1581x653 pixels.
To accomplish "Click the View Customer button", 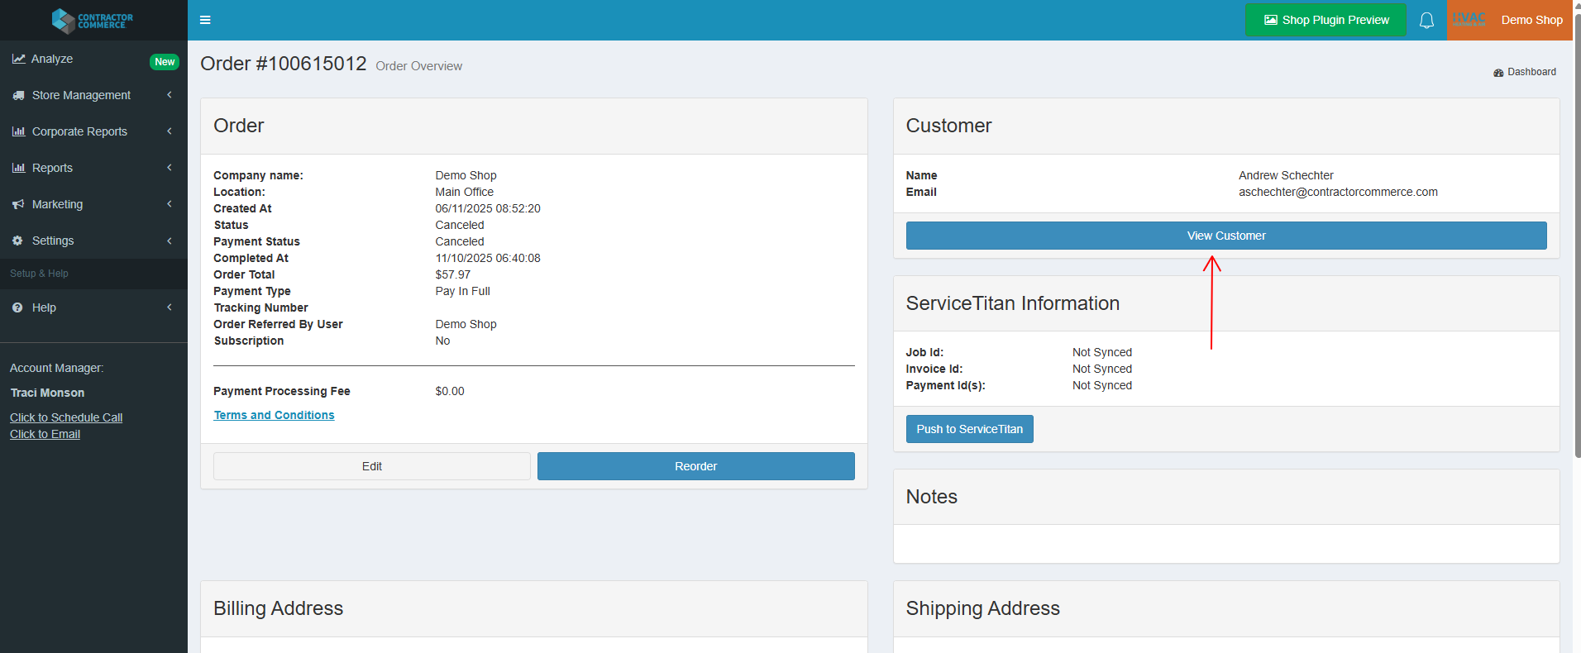I will (x=1225, y=236).
